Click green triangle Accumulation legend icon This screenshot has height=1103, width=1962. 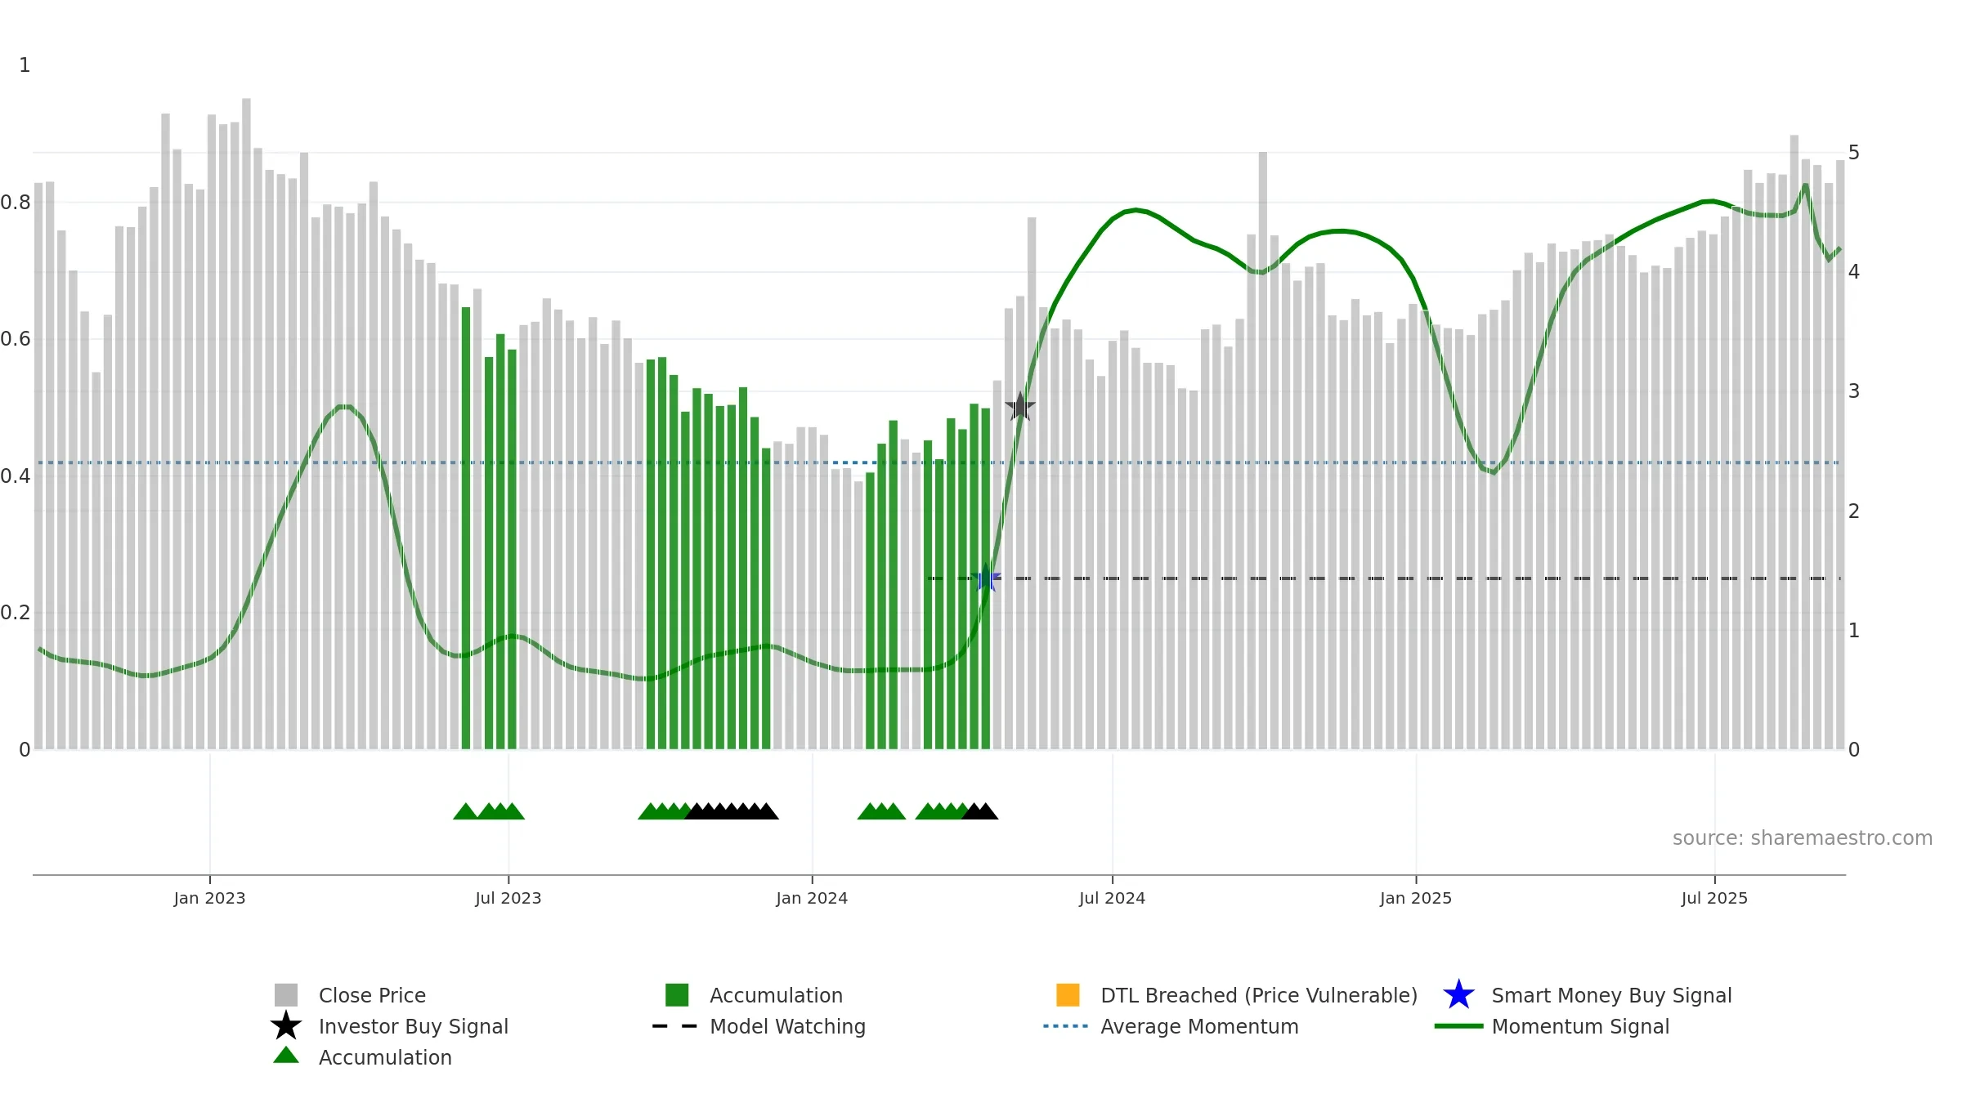click(286, 1056)
